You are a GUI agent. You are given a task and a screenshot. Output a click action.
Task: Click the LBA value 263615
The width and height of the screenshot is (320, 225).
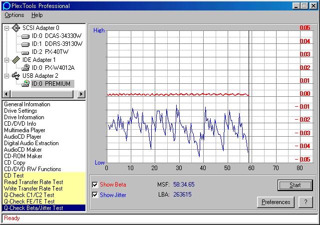click(x=182, y=195)
